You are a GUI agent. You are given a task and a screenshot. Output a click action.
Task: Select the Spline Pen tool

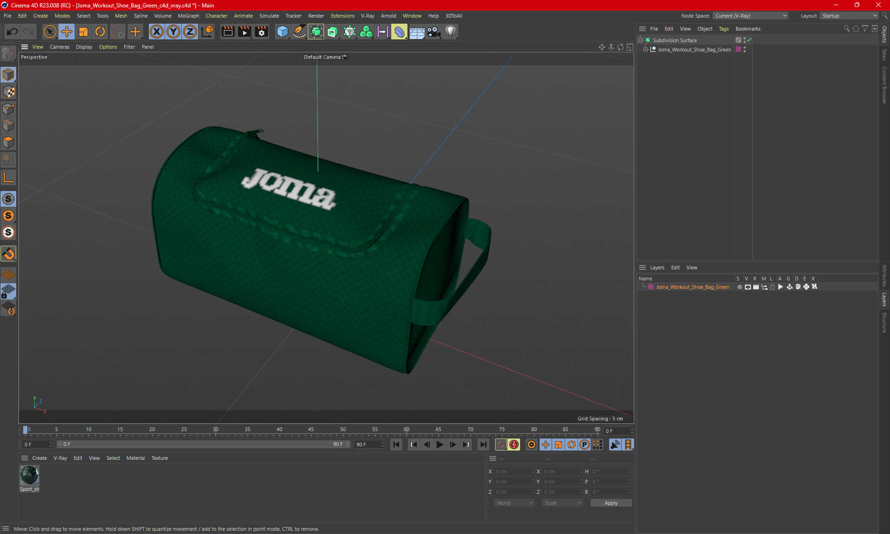point(299,32)
